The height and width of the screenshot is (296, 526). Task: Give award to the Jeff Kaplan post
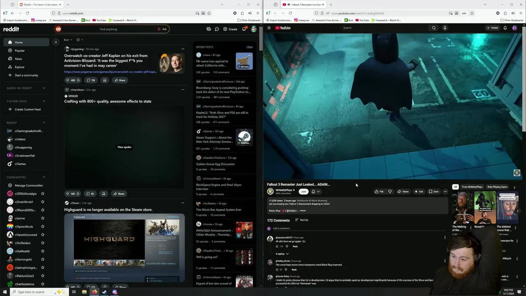point(104,80)
